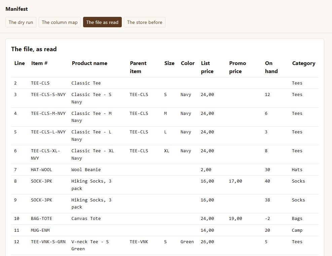This screenshot has height=256, width=332.
Task: Click the promo price 19,00
Action: pos(235,219)
